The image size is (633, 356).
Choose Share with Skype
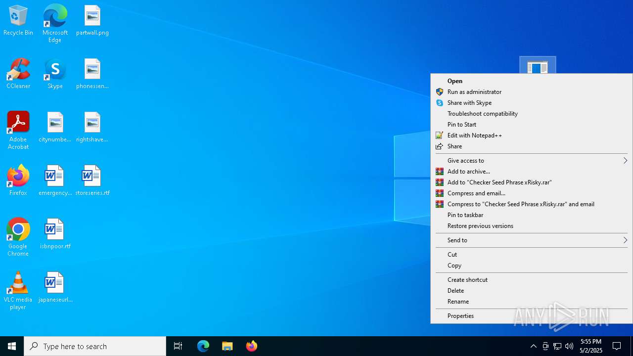532,103
